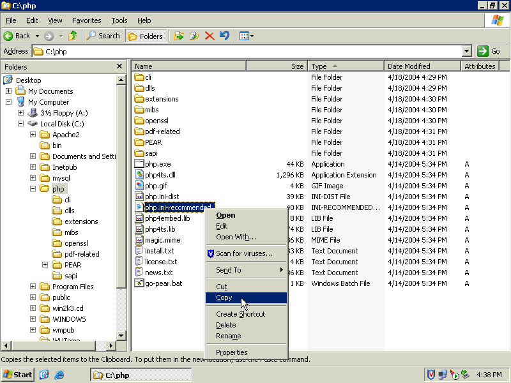511x383 pixels.
Task: Collapse the php folder tree node
Action: pos(33,189)
